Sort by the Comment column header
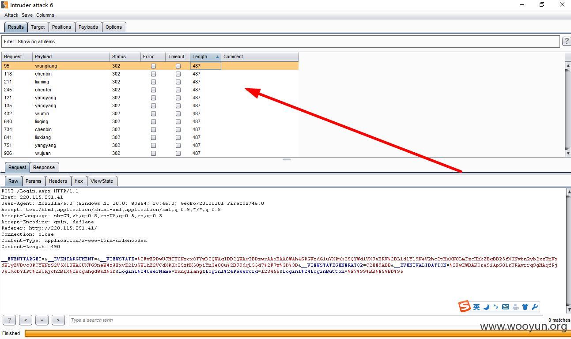 point(260,56)
